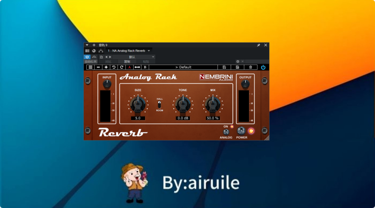Expand the window menu triangle top-left
This screenshot has width=375, height=208.
point(87,45)
